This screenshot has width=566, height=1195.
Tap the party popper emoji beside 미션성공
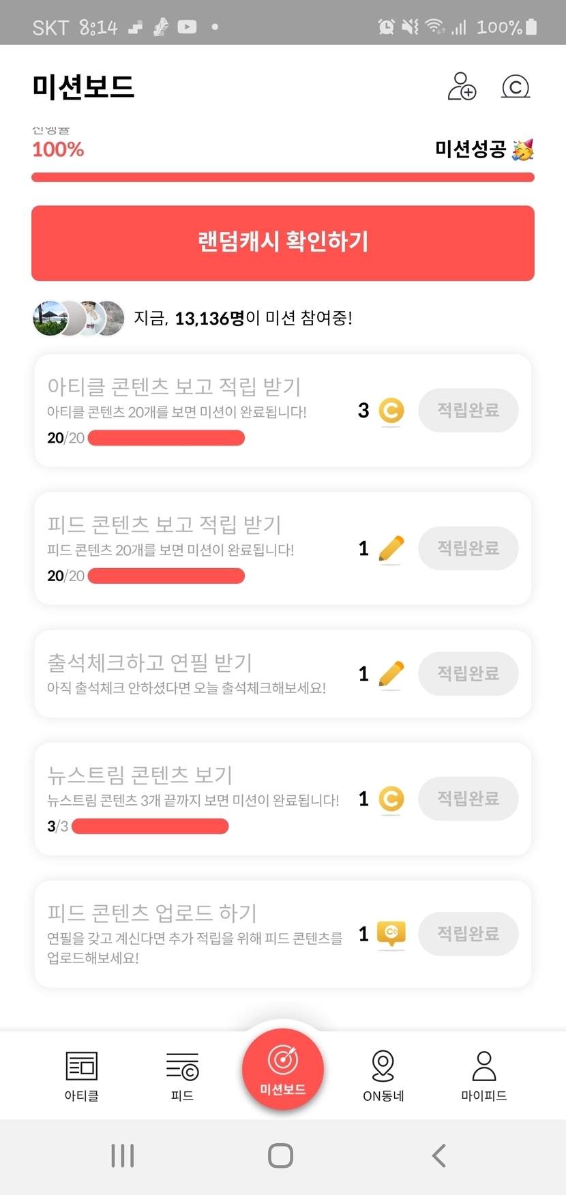point(523,149)
